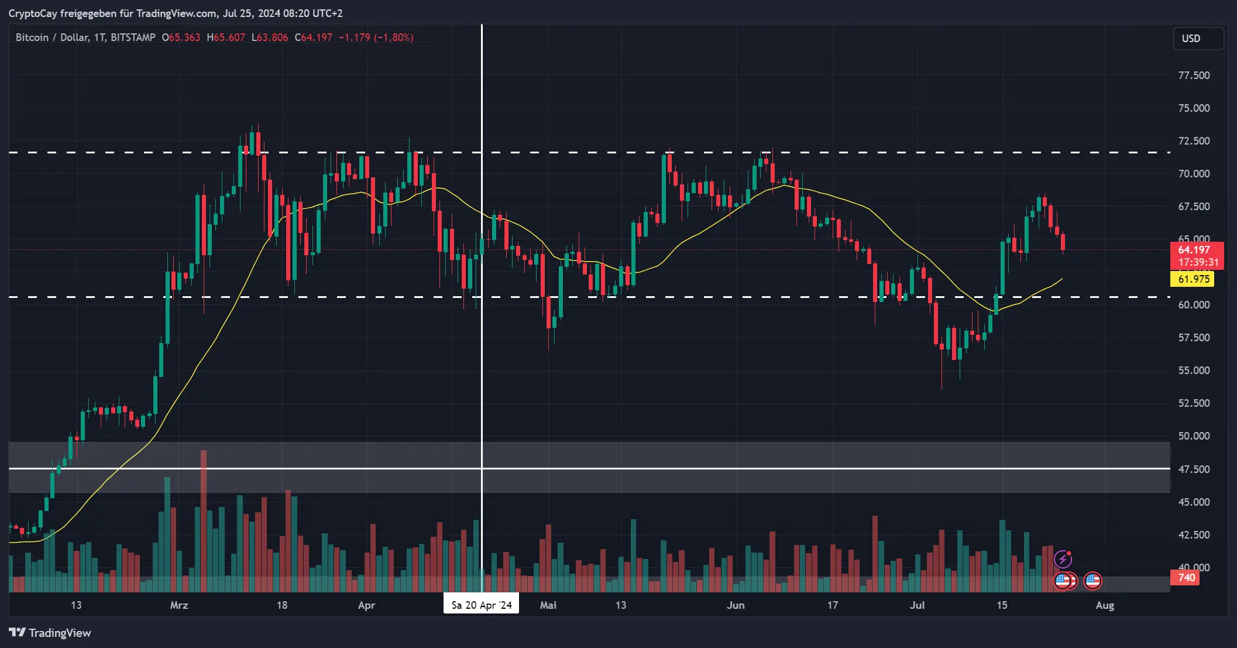Click the high value H65.607
The width and height of the screenshot is (1237, 648).
[226, 37]
